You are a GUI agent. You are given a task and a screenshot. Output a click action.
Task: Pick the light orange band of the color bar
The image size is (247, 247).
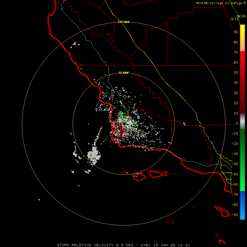pyautogui.click(x=242, y=47)
